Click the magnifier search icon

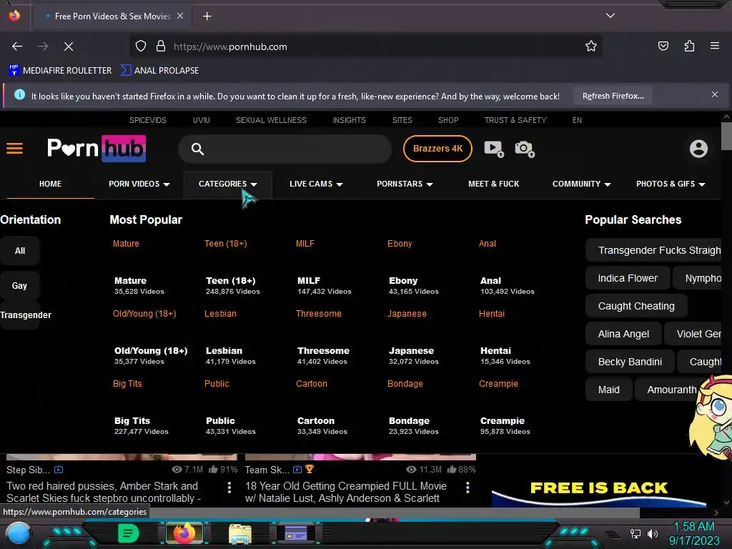pos(197,149)
